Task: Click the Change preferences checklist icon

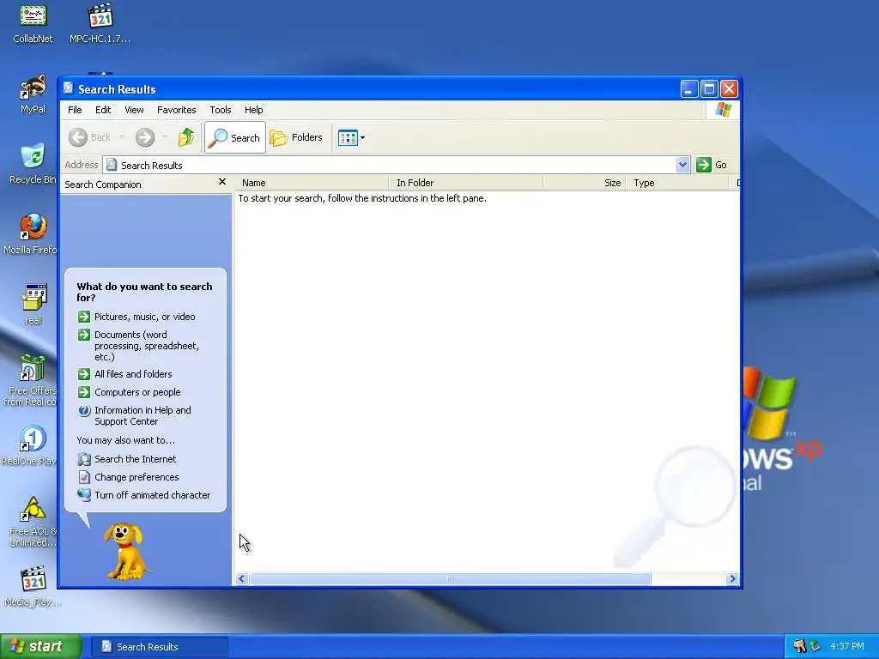Action: pyautogui.click(x=84, y=477)
